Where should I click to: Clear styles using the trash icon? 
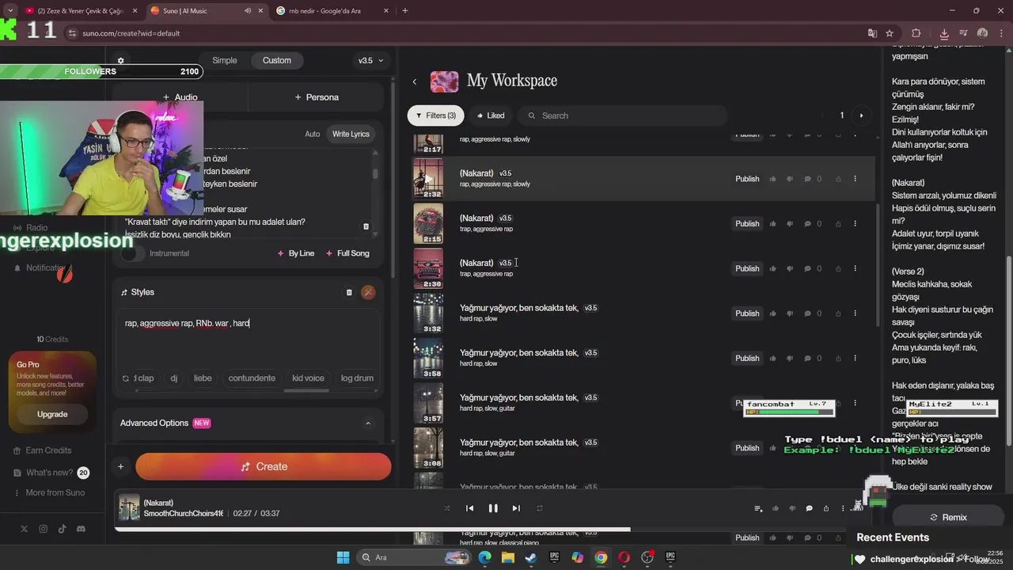click(349, 292)
